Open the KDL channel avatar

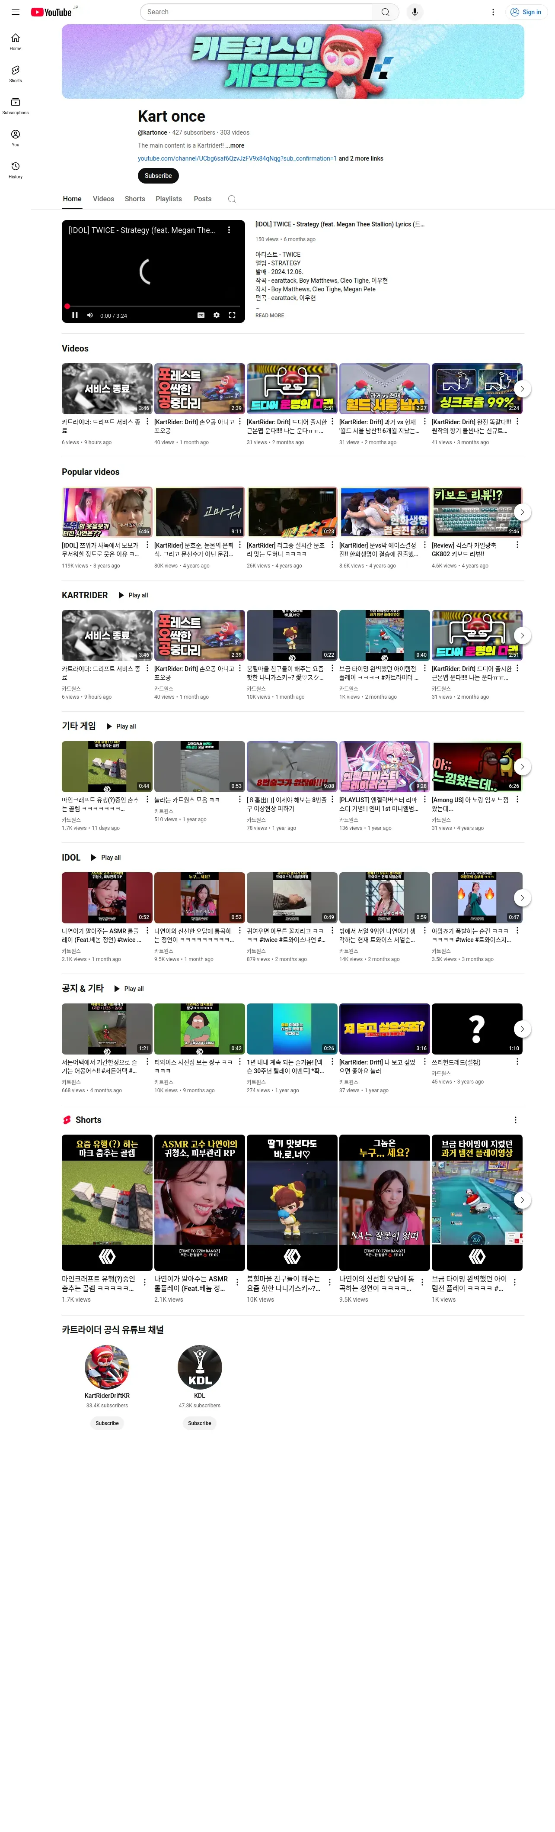199,1367
